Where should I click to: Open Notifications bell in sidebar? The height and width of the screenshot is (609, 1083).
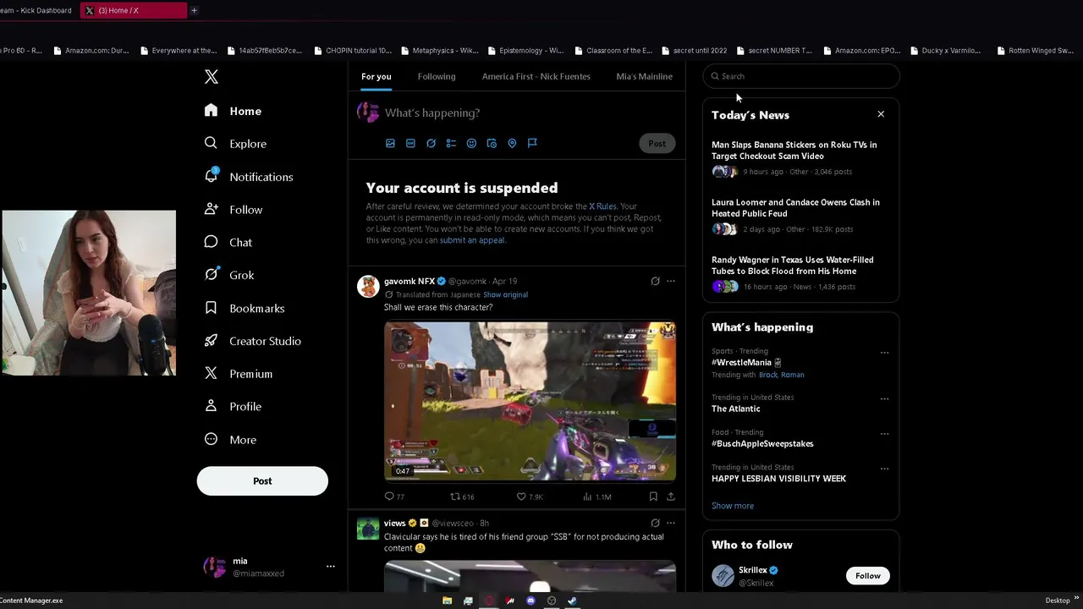pos(250,177)
